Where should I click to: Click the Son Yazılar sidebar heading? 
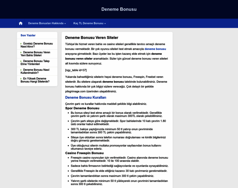click(28, 35)
